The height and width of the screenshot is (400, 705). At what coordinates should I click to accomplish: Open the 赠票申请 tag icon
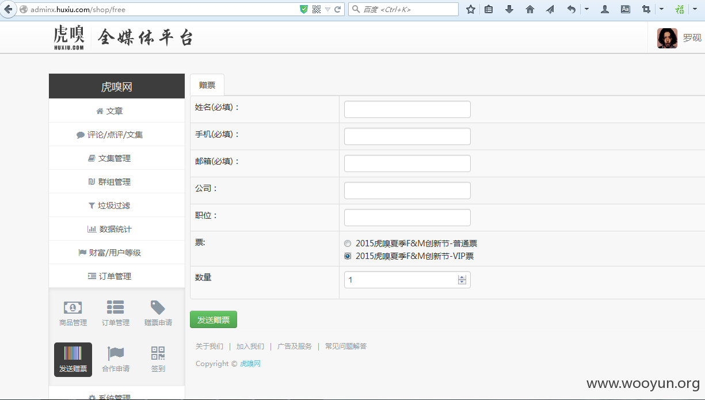(x=158, y=313)
